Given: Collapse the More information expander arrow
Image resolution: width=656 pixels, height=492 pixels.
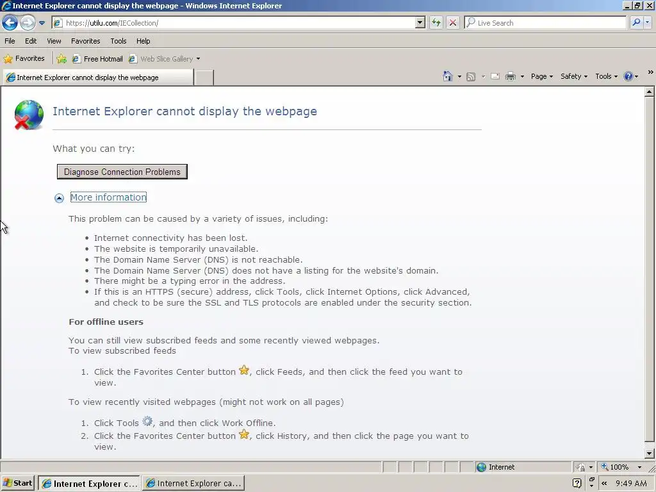Looking at the screenshot, I should (59, 198).
